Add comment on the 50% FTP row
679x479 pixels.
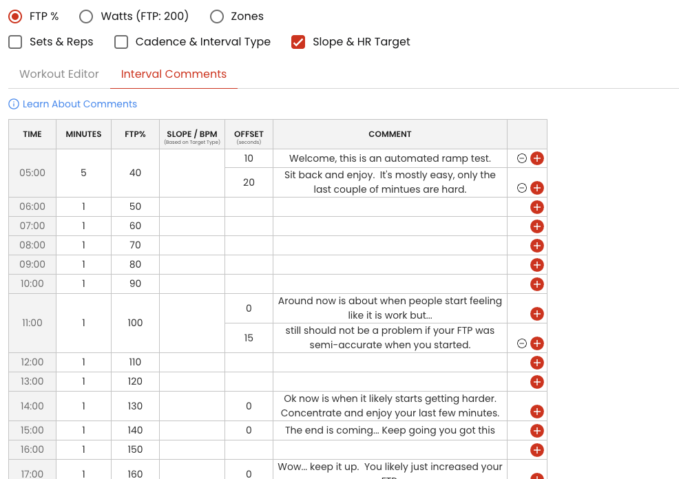coord(537,207)
